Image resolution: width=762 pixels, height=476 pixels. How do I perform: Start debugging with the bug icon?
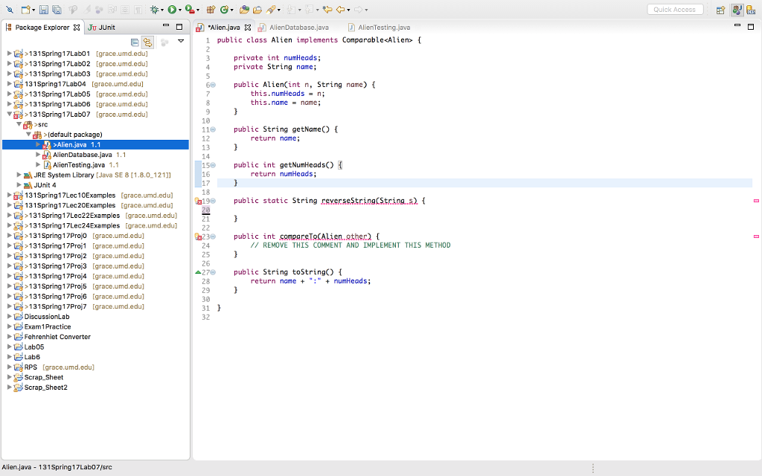click(x=156, y=10)
